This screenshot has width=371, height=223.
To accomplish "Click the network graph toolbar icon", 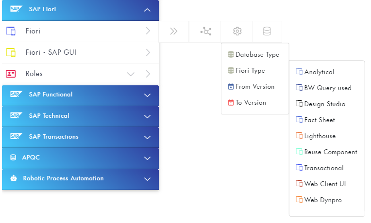I will click(x=206, y=31).
